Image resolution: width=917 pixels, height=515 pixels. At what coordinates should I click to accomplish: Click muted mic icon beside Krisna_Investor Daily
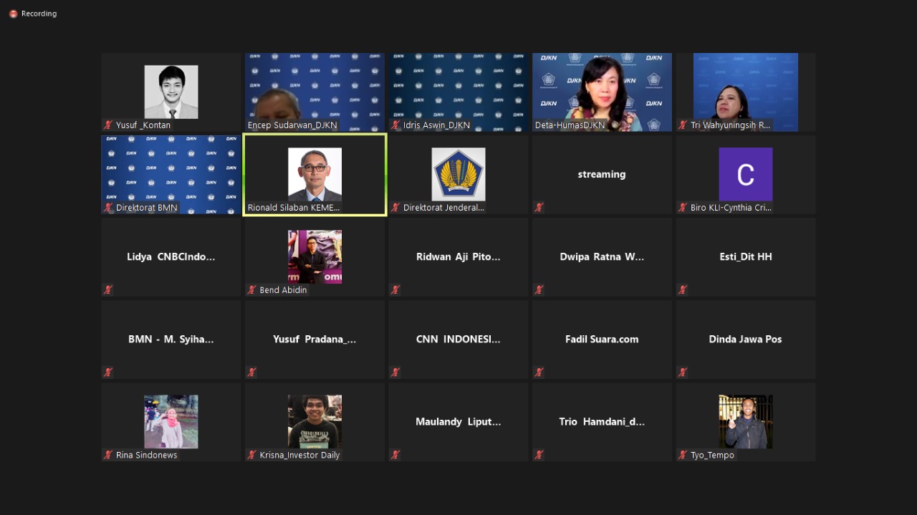click(252, 455)
